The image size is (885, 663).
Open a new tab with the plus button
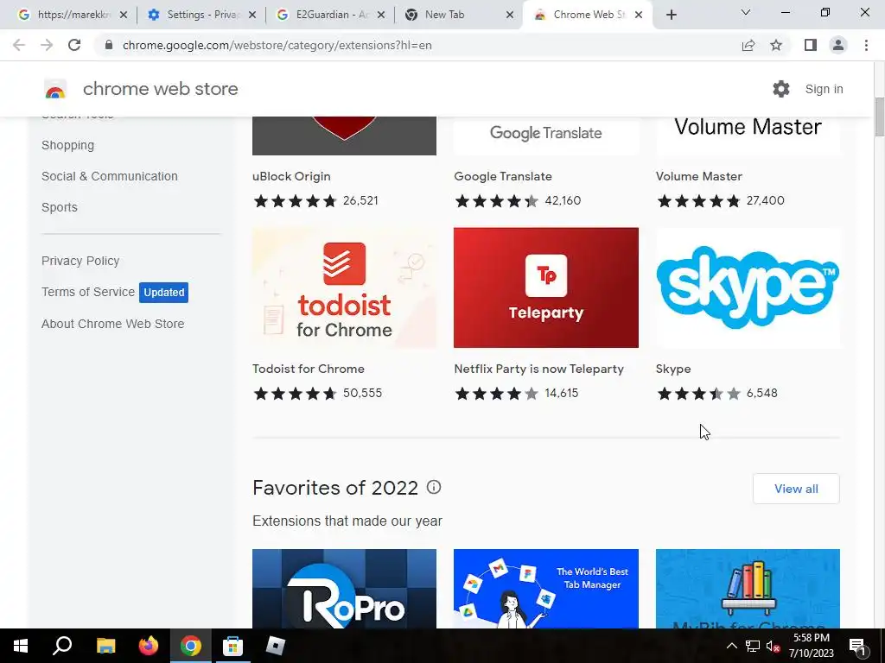click(x=671, y=15)
